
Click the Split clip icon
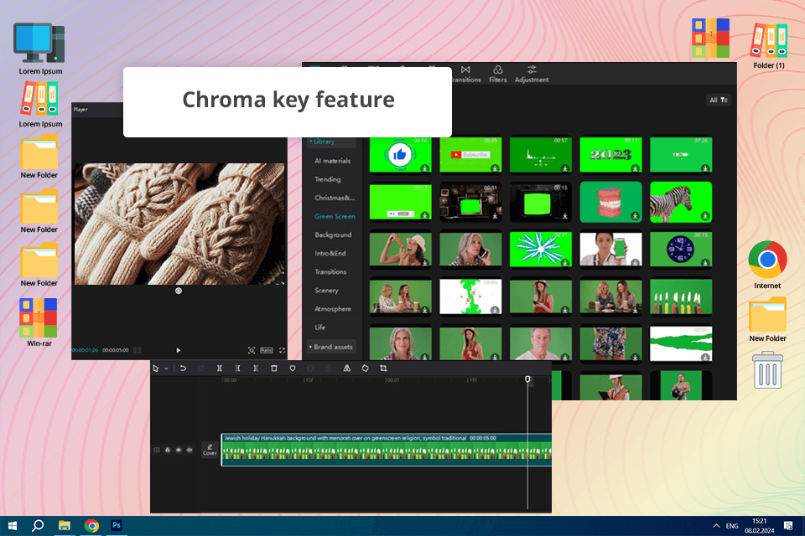point(219,368)
